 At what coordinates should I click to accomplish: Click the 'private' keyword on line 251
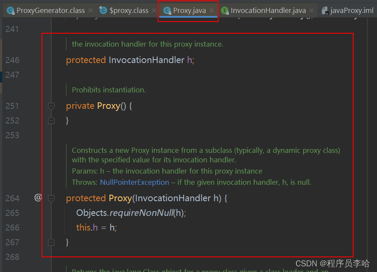80,106
